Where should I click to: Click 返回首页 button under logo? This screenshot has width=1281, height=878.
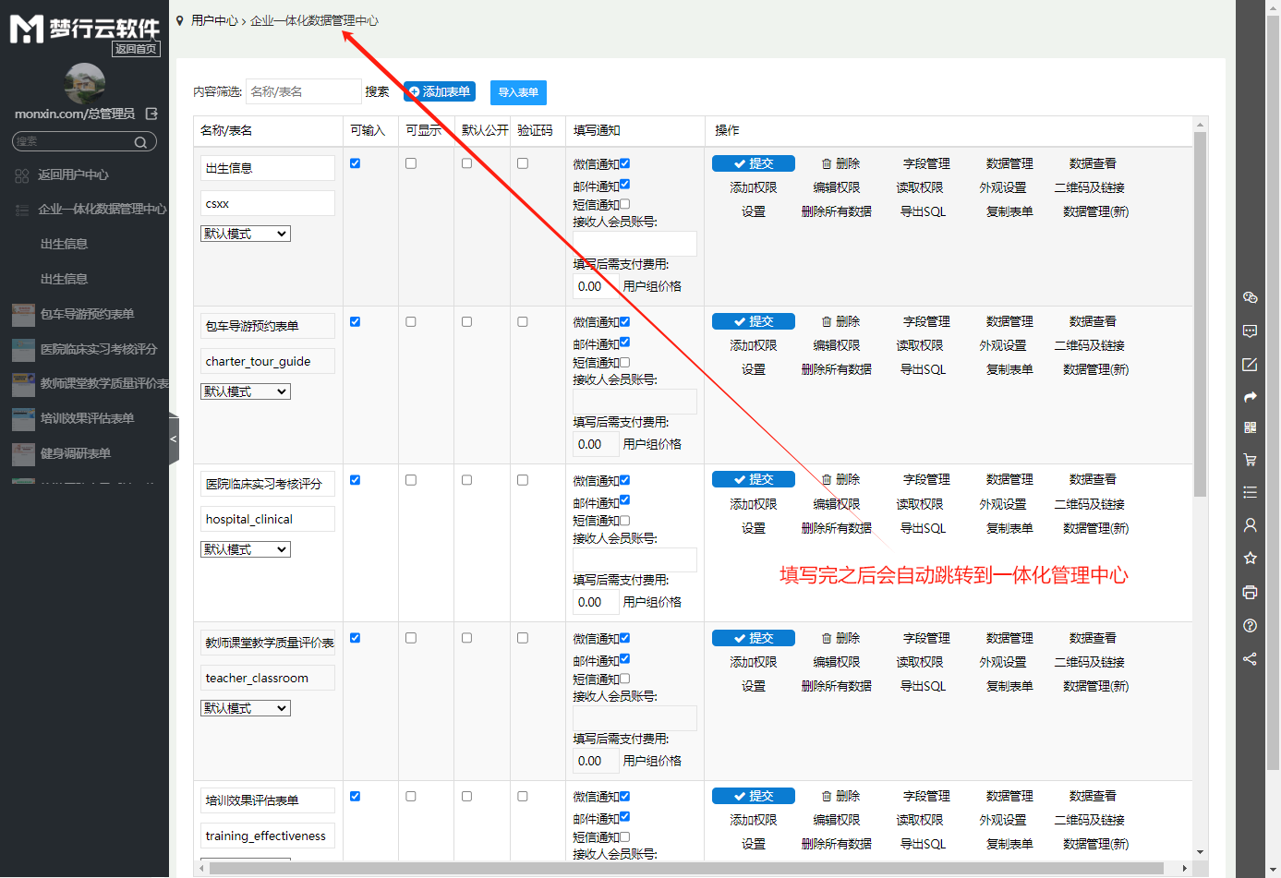(x=136, y=49)
